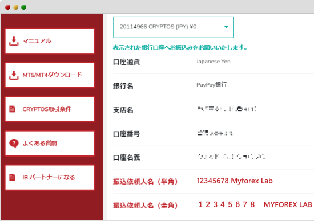314x221 pixels.
Task: Click the document icon beside IB パートナーになる
Action: (12, 177)
